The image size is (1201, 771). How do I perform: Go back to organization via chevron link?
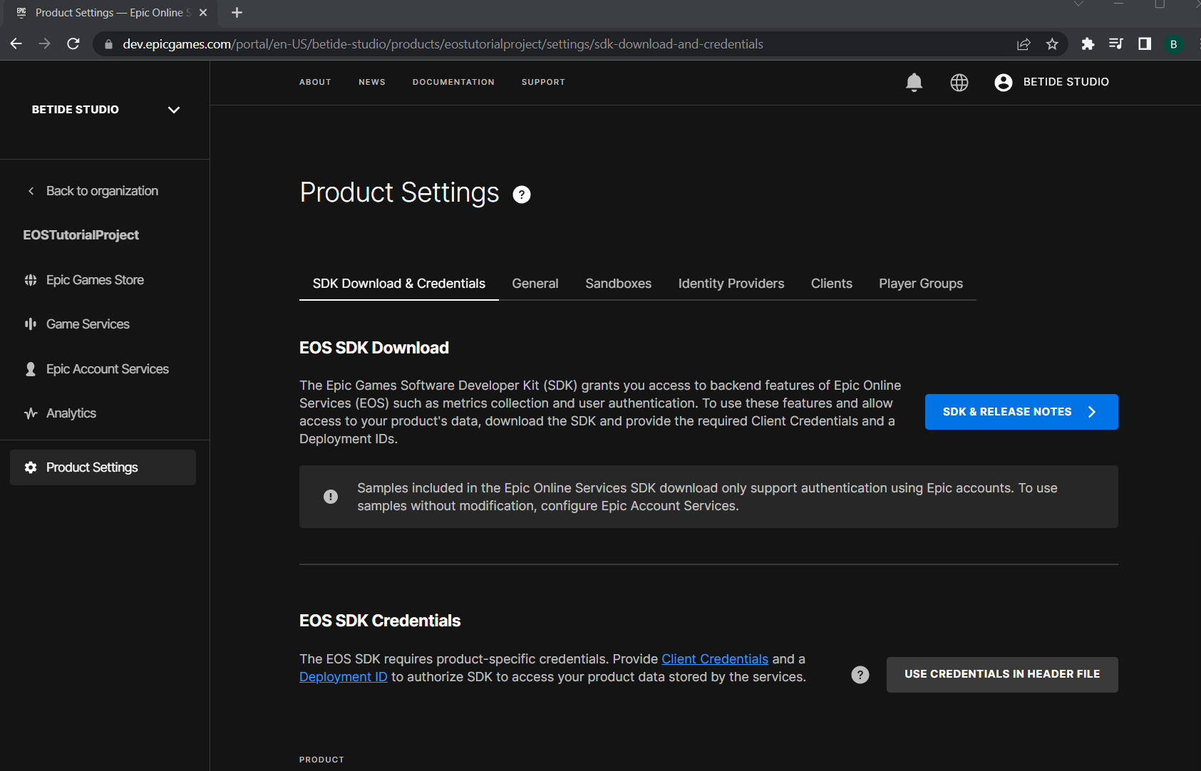pos(93,191)
